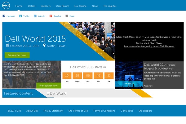Go to the Speakers page
The width and height of the screenshot is (186, 124).
point(46,6)
